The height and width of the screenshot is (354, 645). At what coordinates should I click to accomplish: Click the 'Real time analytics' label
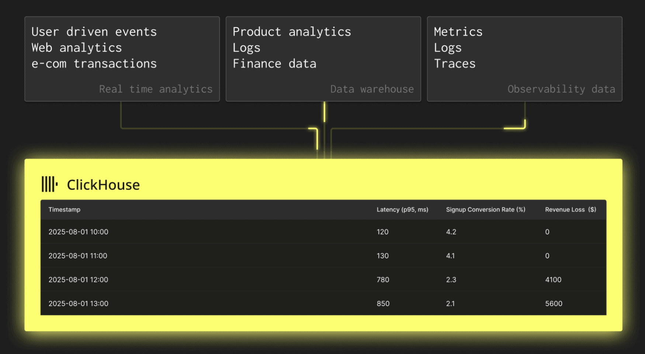click(x=156, y=89)
